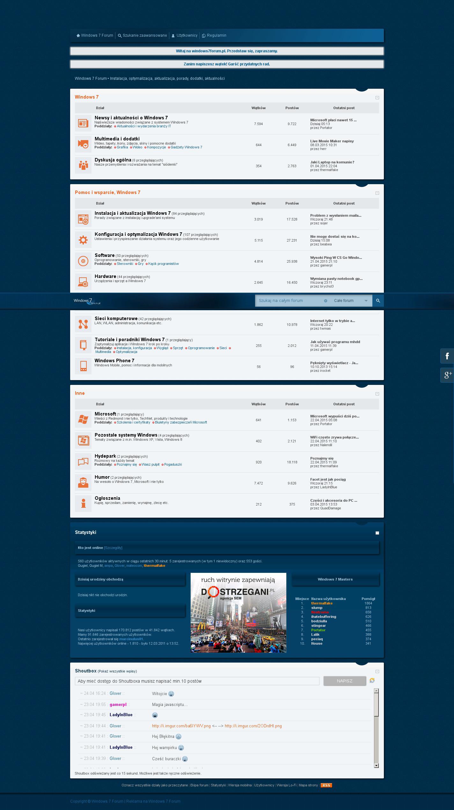This screenshot has height=810, width=454.
Task: Open the Gadżety Windows 7 subforum
Action: tap(186, 147)
